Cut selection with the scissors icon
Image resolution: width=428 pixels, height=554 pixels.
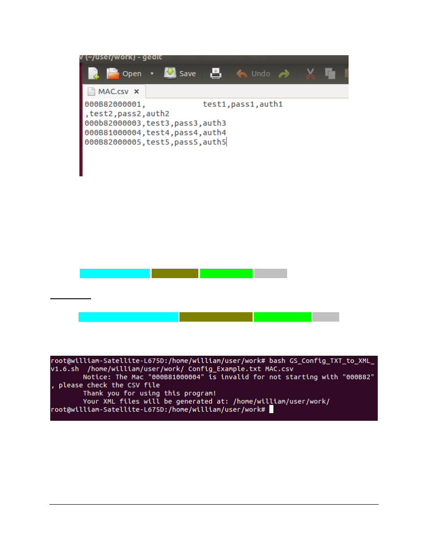click(x=310, y=74)
